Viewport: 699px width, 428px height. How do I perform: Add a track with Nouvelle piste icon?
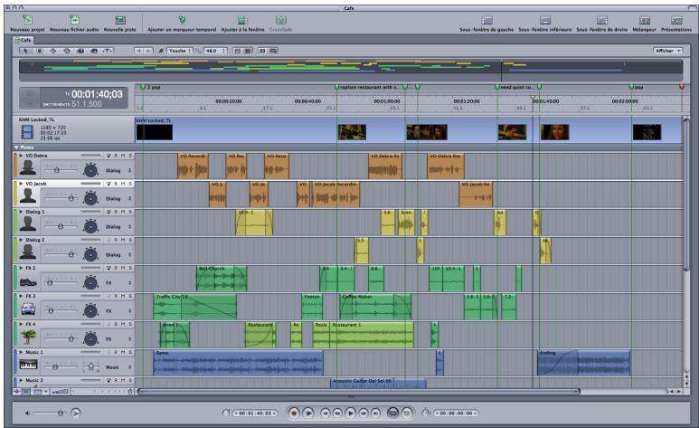120,20
